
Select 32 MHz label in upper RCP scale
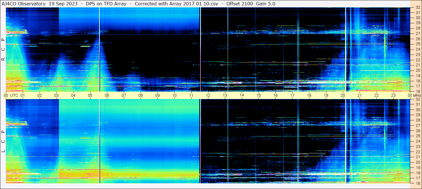pos(418,8)
